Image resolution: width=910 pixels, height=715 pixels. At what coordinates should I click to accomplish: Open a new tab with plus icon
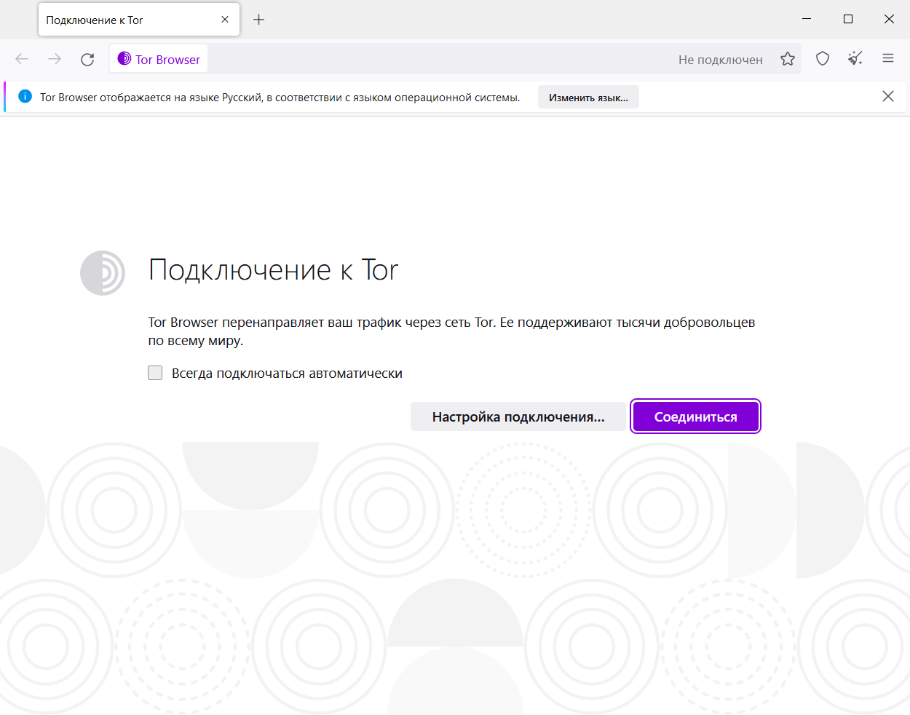coord(258,20)
